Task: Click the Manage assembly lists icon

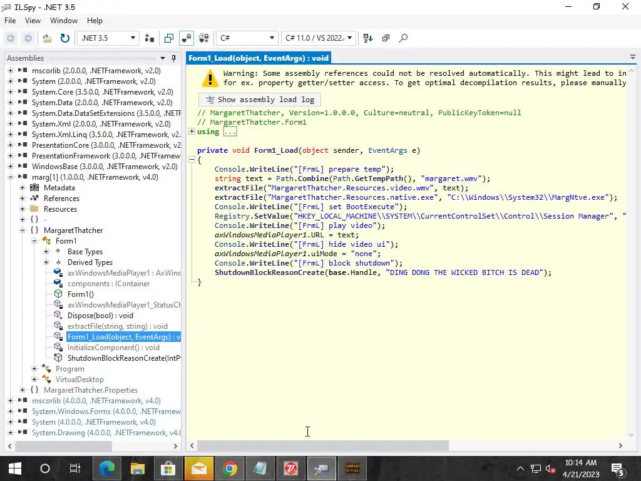Action: tap(150, 38)
